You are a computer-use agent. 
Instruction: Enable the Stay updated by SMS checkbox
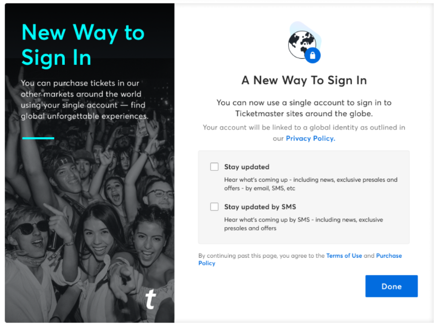(214, 207)
